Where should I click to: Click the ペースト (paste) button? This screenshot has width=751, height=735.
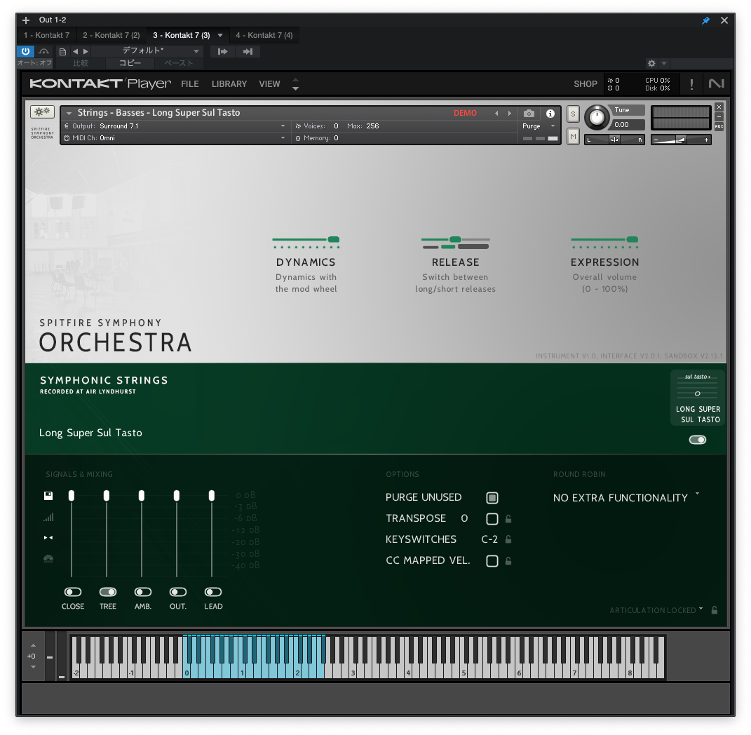179,63
